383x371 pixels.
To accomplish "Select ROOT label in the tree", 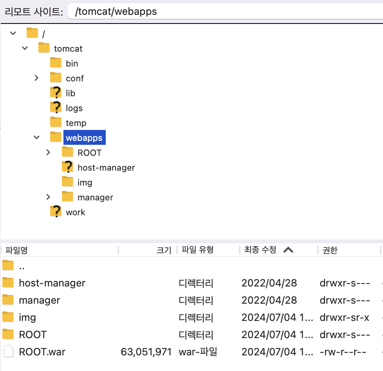I will pos(89,153).
